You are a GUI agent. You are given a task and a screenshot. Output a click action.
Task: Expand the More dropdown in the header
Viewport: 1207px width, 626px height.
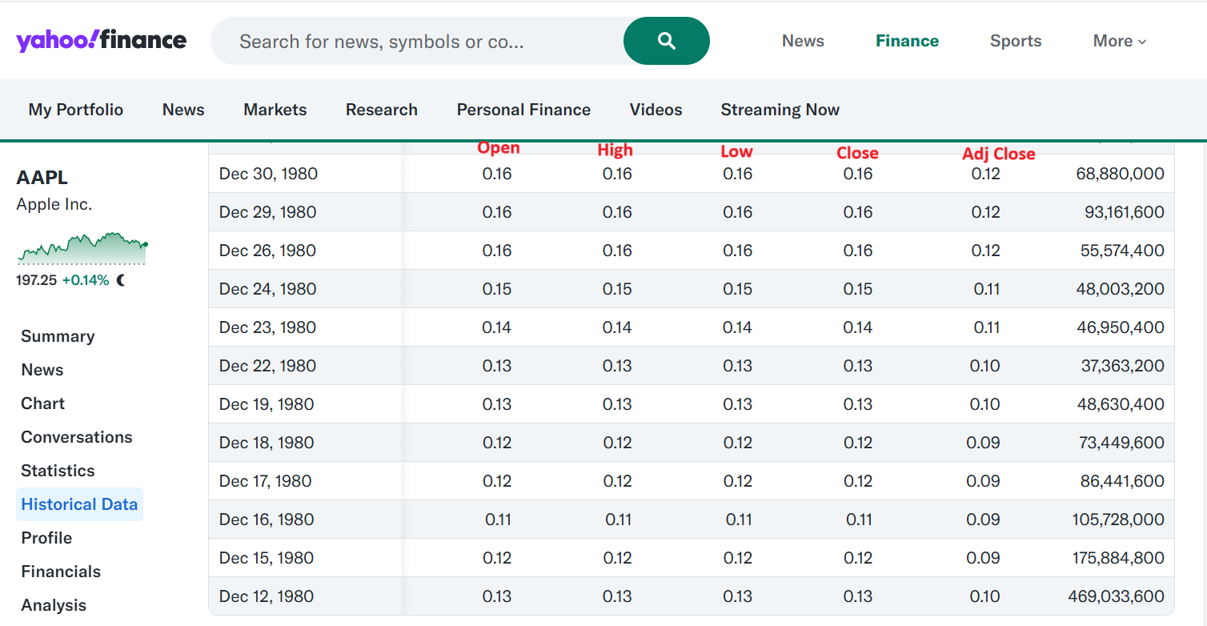1120,41
